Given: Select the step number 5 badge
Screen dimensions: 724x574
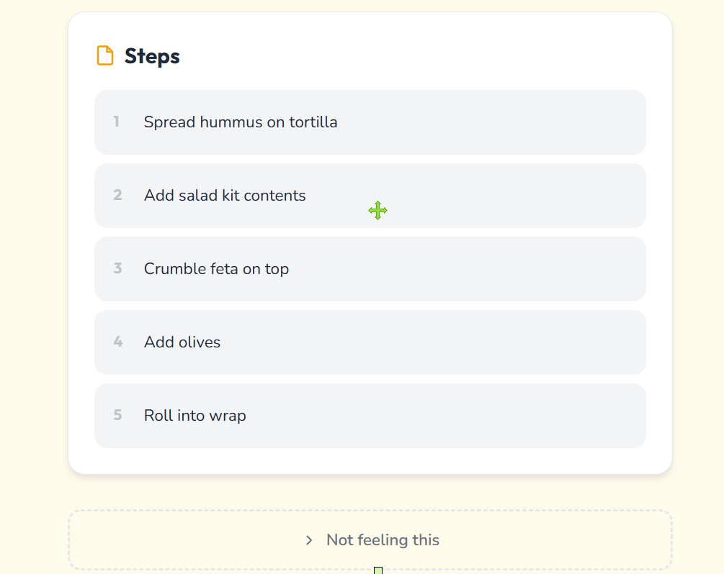Looking at the screenshot, I should tap(117, 416).
